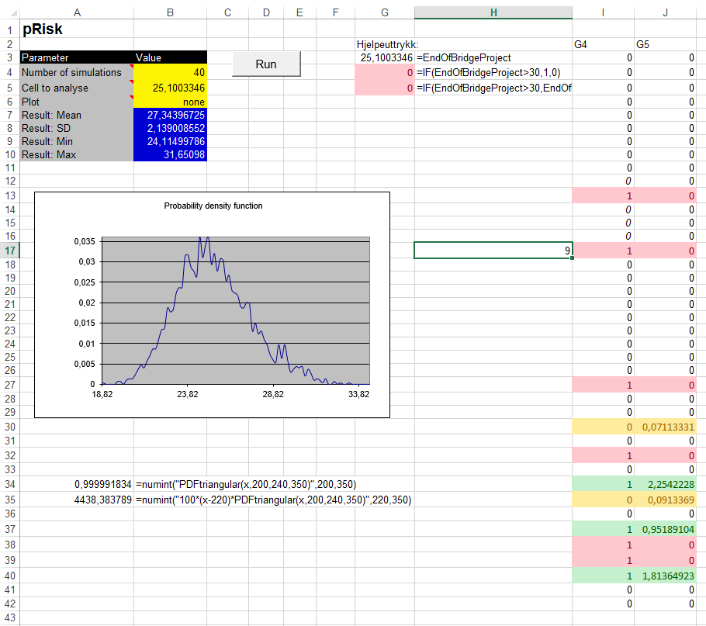Screen dimensions: 706x626
Task: Select column J header
Action: tap(666, 12)
